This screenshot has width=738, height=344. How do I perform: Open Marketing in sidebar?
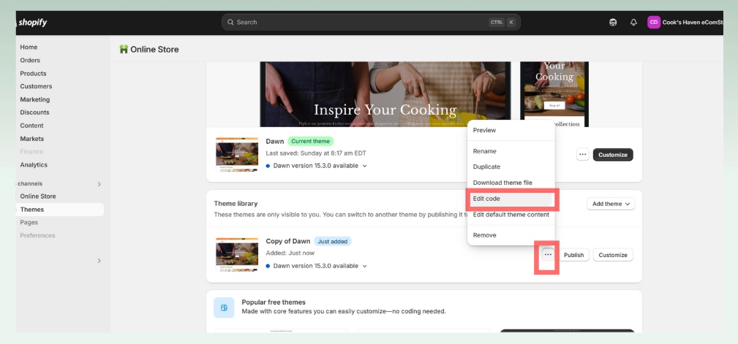(x=35, y=99)
